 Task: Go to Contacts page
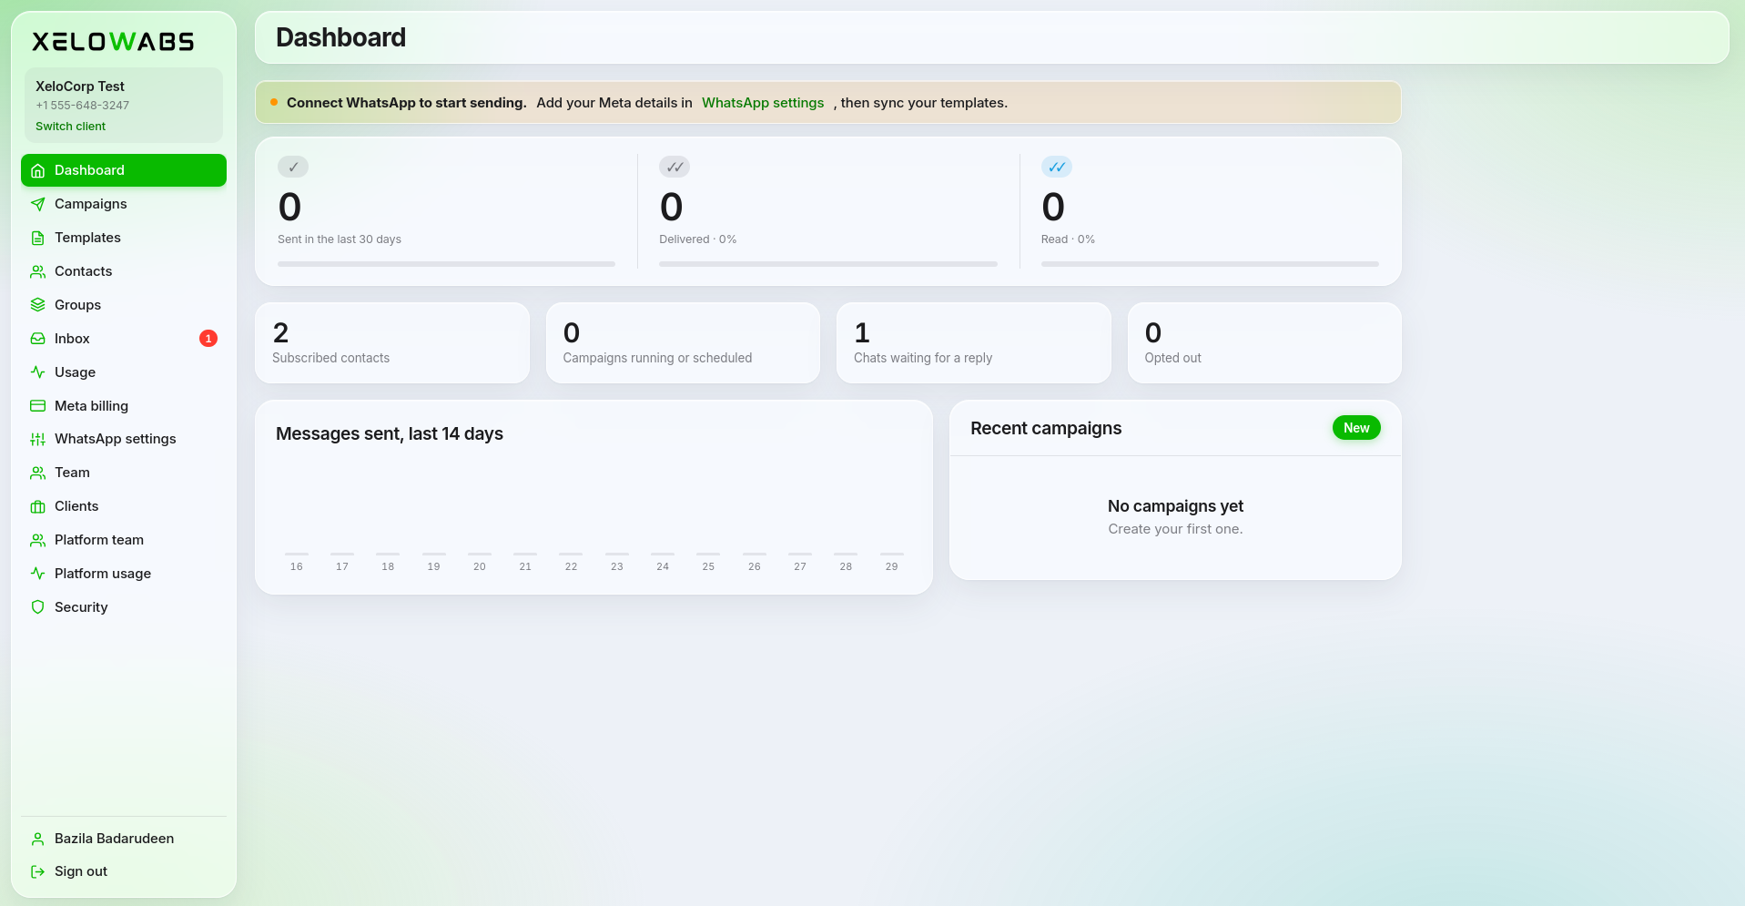124,271
